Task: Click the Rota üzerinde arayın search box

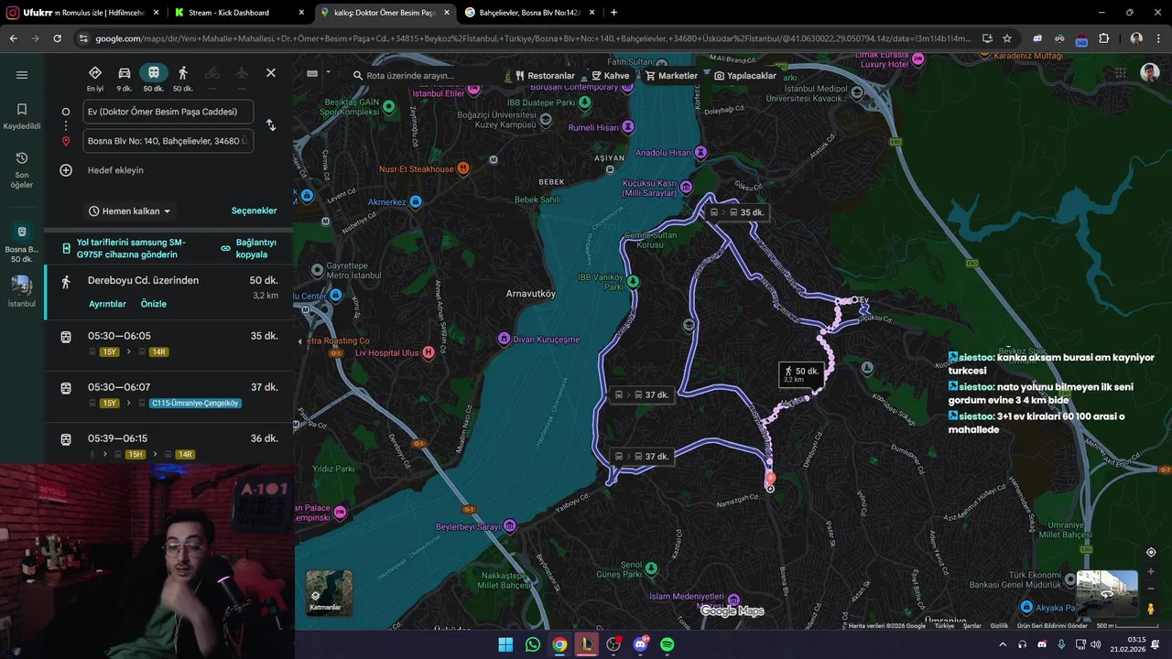Action: (423, 76)
